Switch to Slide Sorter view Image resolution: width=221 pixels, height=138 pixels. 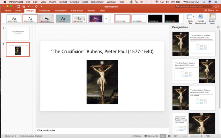click(169, 136)
